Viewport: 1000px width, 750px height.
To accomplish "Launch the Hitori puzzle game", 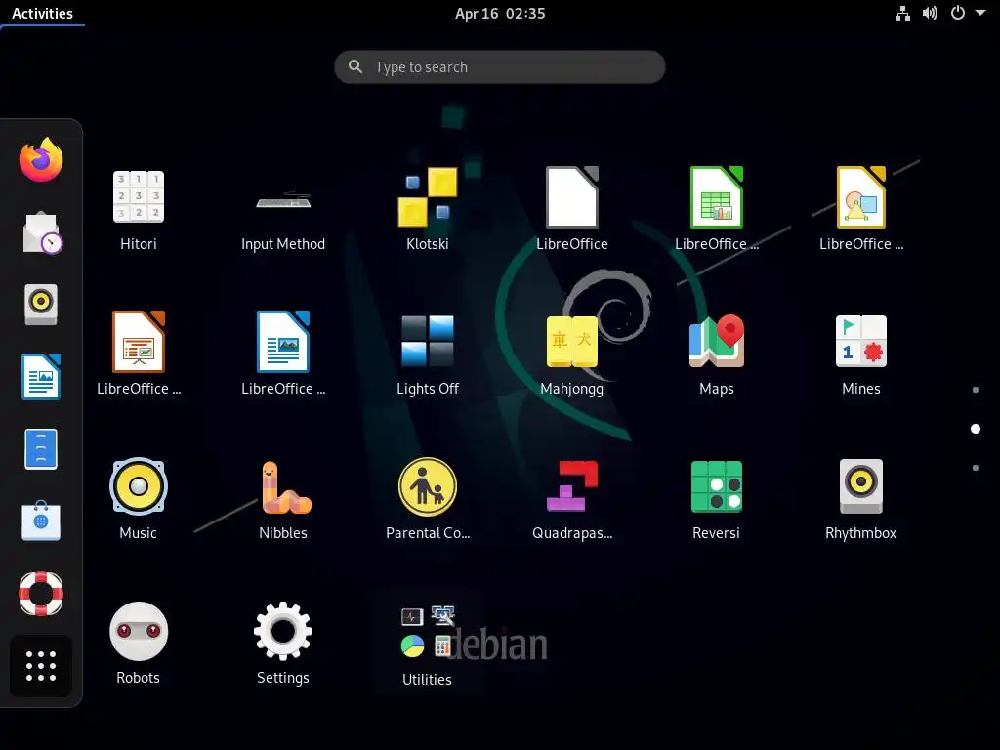I will coord(139,211).
